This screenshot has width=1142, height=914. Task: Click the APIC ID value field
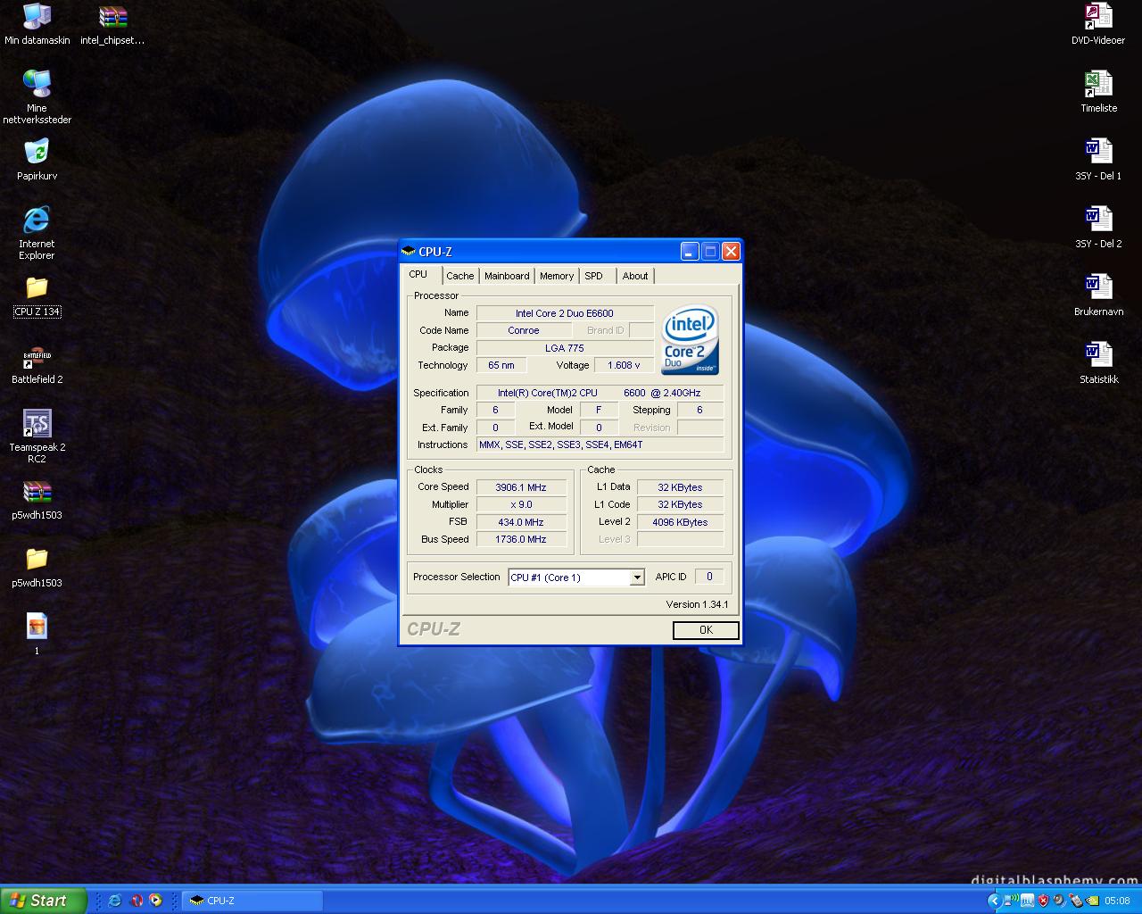tap(709, 577)
